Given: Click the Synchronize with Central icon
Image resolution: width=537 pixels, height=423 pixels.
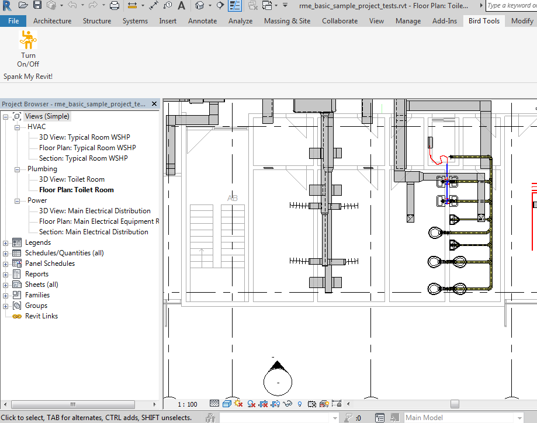Looking at the screenshot, I should tap(51, 5).
